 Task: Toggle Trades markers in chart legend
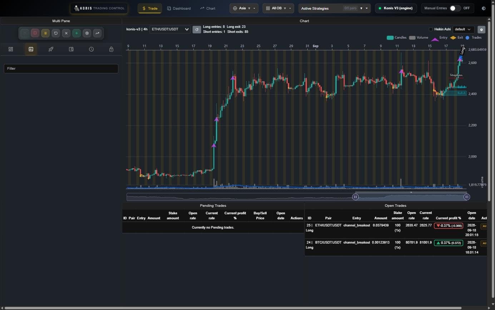pyautogui.click(x=473, y=37)
